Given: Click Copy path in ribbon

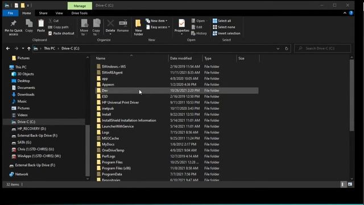Looking at the screenshot, I should (x=58, y=27).
